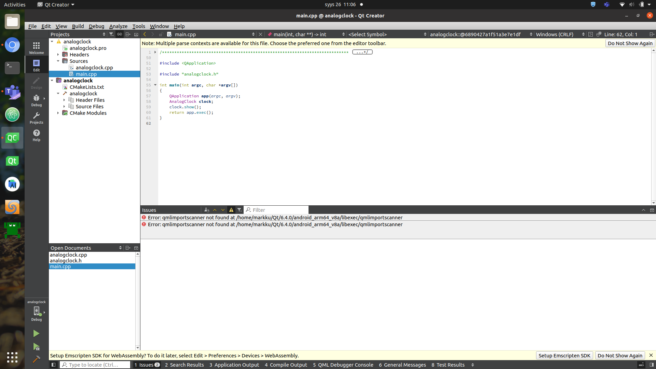Open the Build menu
The height and width of the screenshot is (369, 656).
tap(78, 26)
